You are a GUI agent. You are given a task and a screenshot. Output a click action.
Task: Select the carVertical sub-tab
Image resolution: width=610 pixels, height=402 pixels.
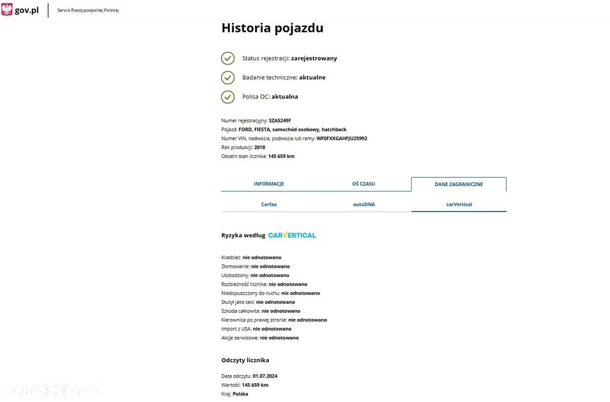[x=459, y=204]
